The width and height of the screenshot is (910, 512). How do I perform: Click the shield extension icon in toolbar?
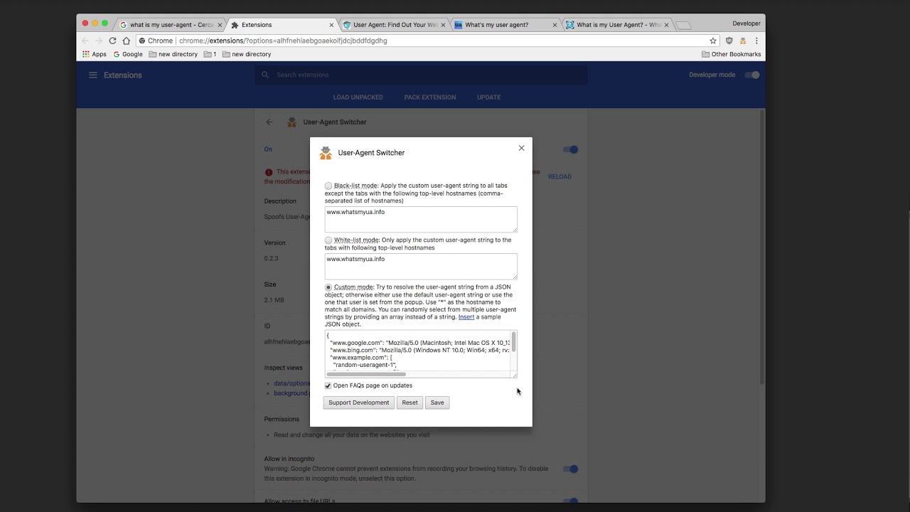[x=729, y=41]
